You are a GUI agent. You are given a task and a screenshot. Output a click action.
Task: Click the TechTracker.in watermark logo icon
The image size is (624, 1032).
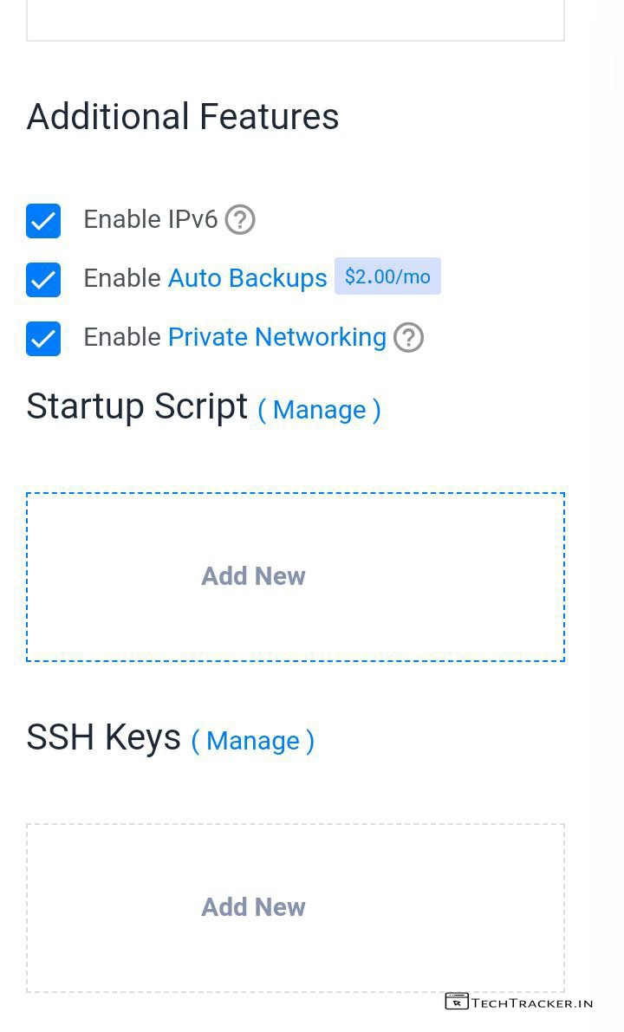[456, 1002]
